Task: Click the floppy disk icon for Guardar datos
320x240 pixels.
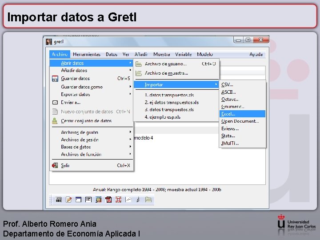Action: click(55, 79)
